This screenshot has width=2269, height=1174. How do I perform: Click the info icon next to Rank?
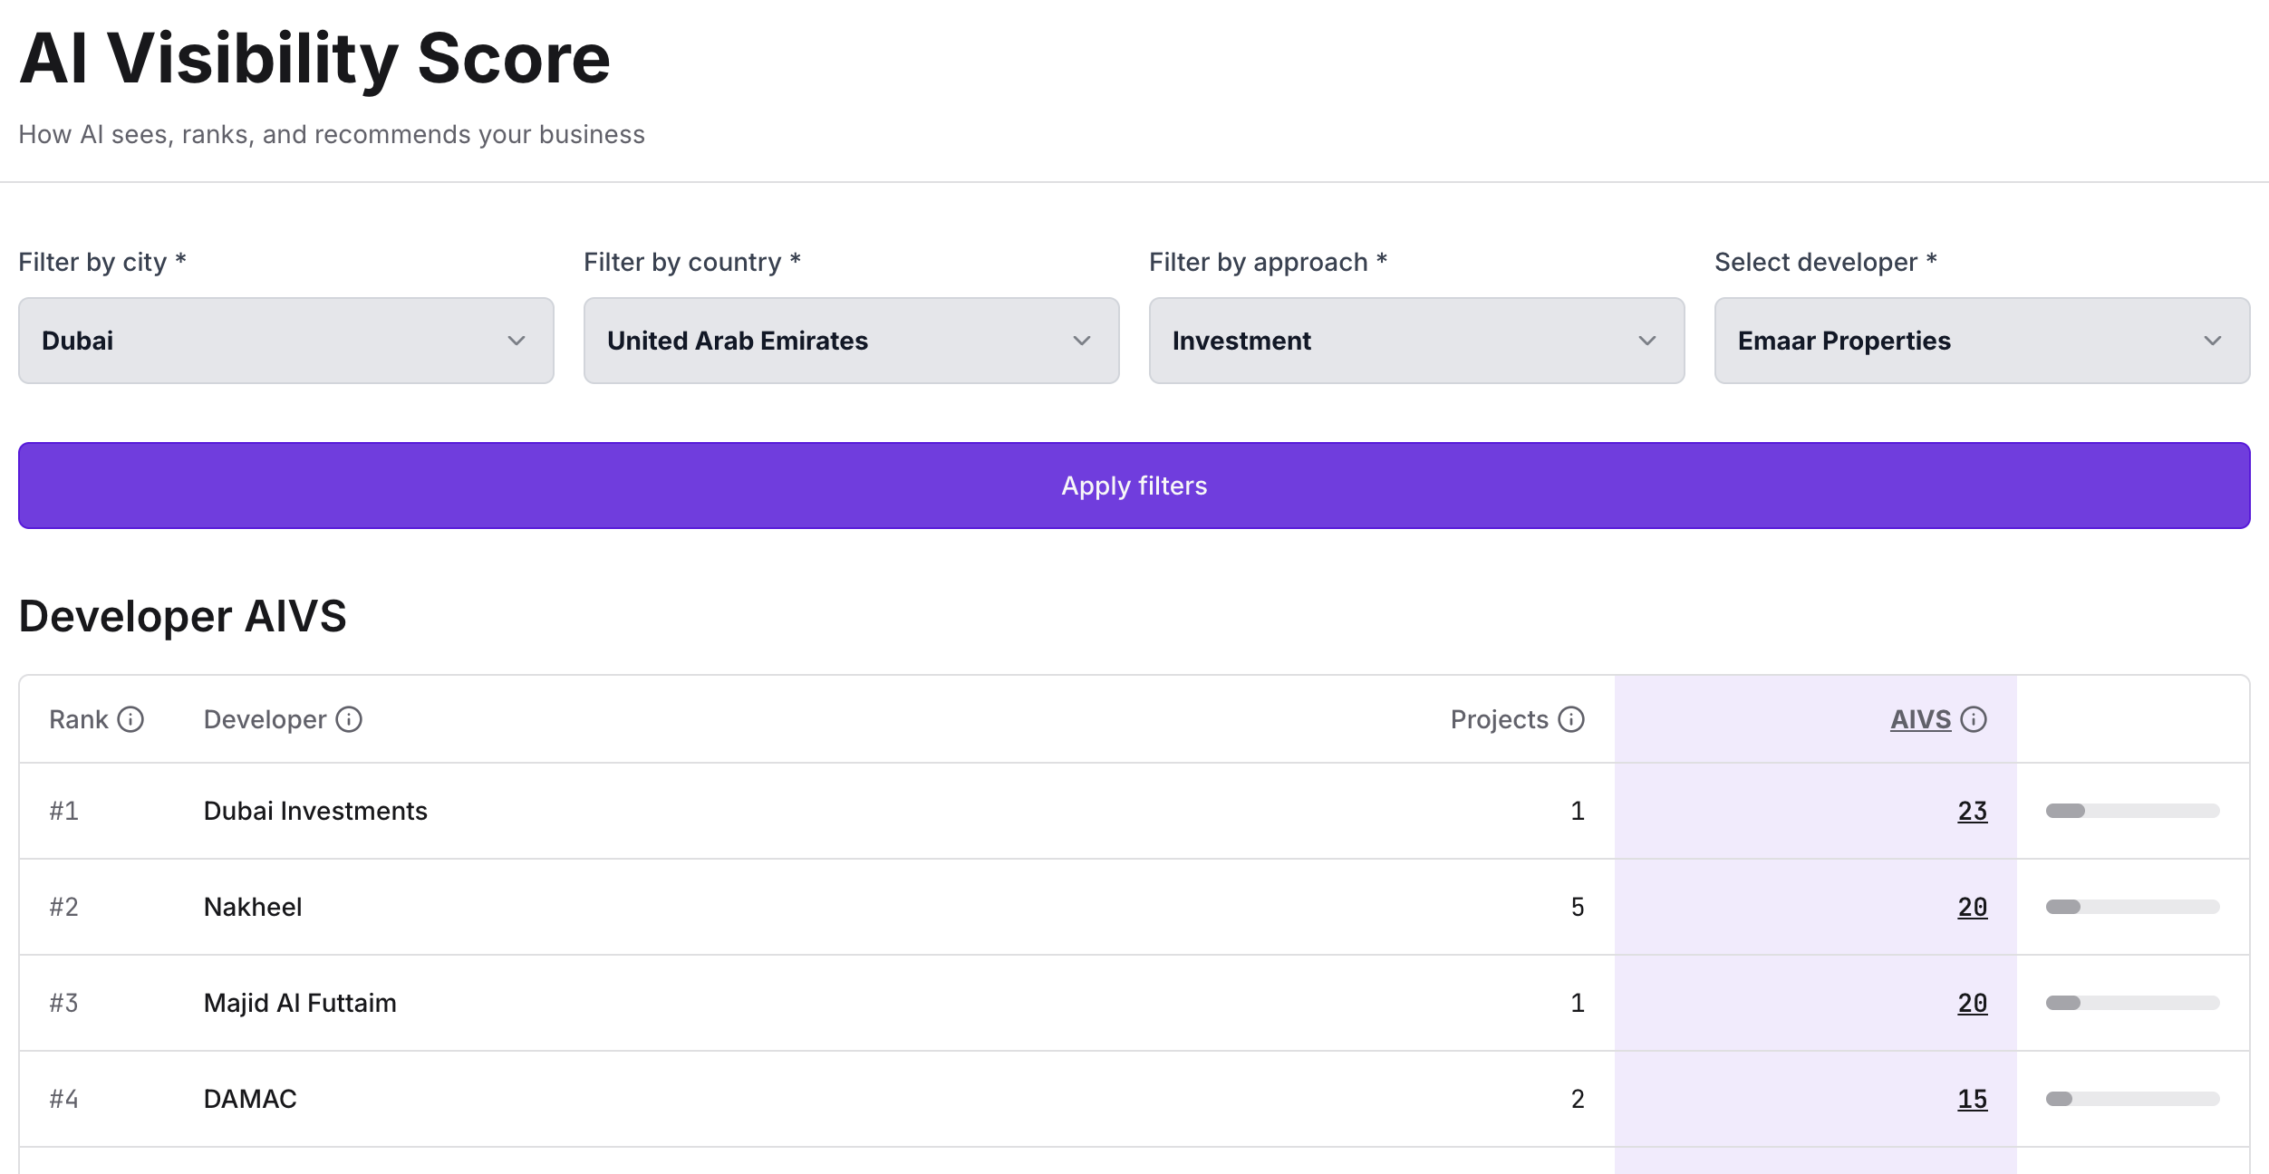[x=130, y=719]
